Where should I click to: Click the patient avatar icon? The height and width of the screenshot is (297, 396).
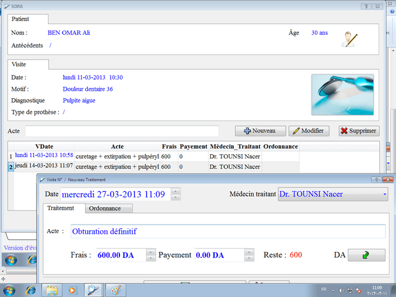click(x=350, y=39)
